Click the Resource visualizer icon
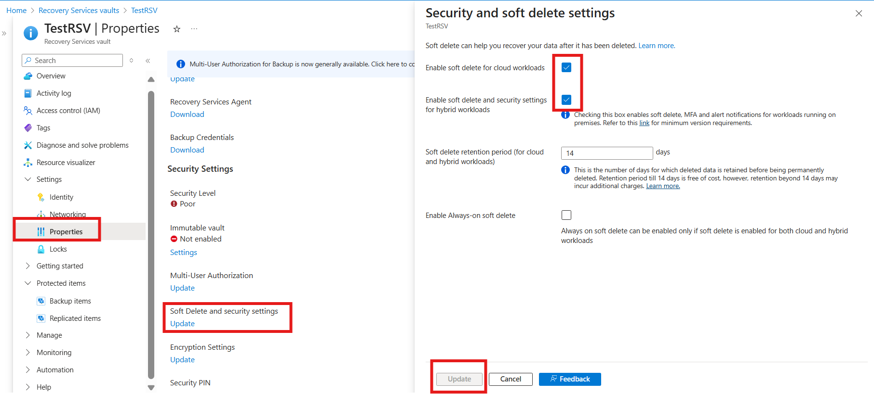This screenshot has width=874, height=394. pyautogui.click(x=28, y=163)
